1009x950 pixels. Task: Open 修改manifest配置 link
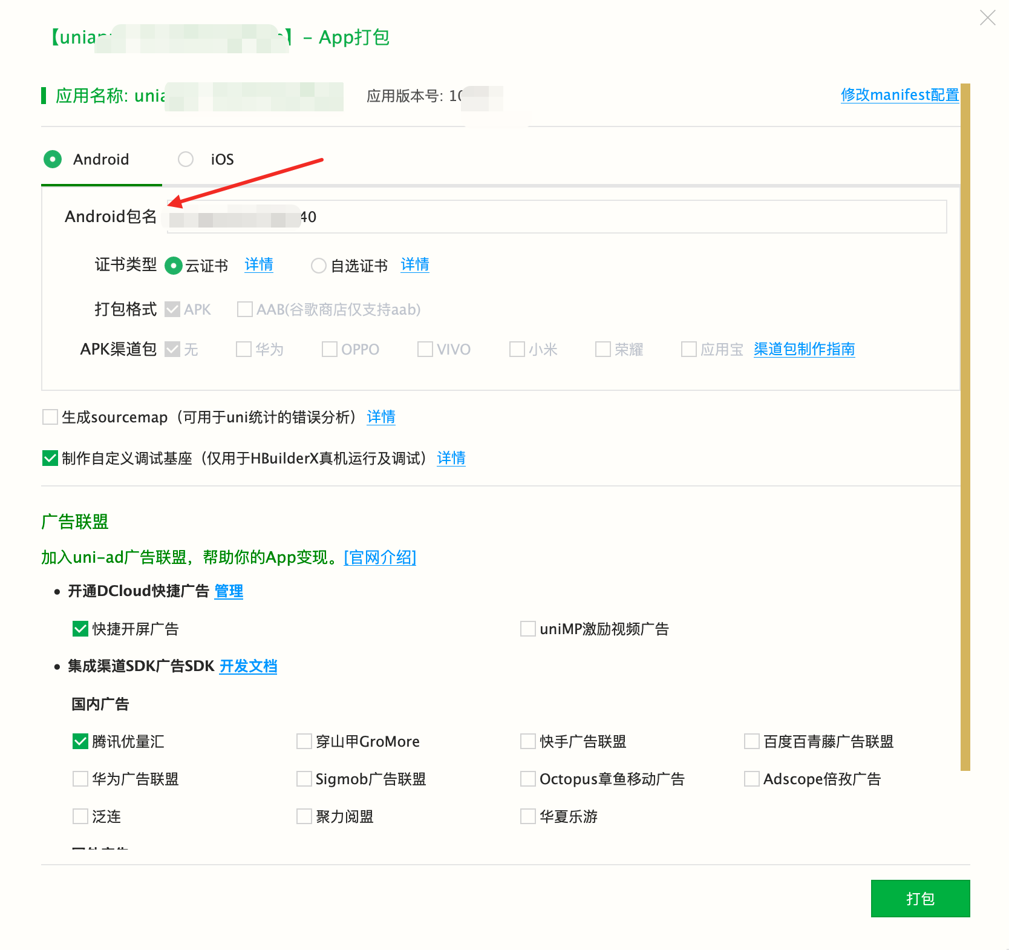(900, 95)
